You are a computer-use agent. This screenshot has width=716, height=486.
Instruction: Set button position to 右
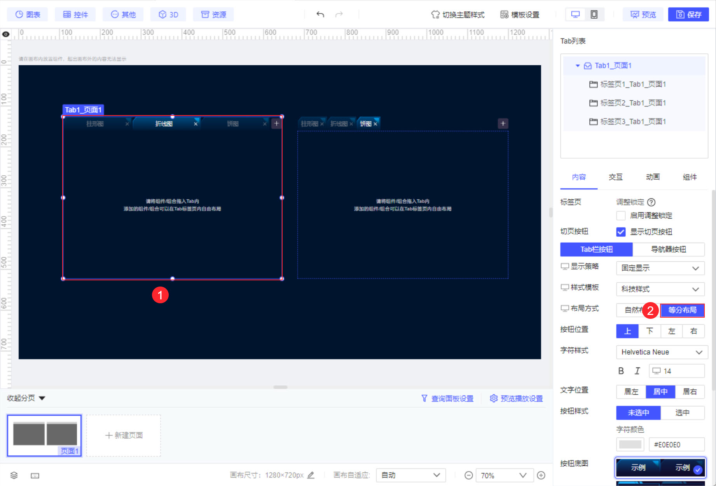coord(693,331)
